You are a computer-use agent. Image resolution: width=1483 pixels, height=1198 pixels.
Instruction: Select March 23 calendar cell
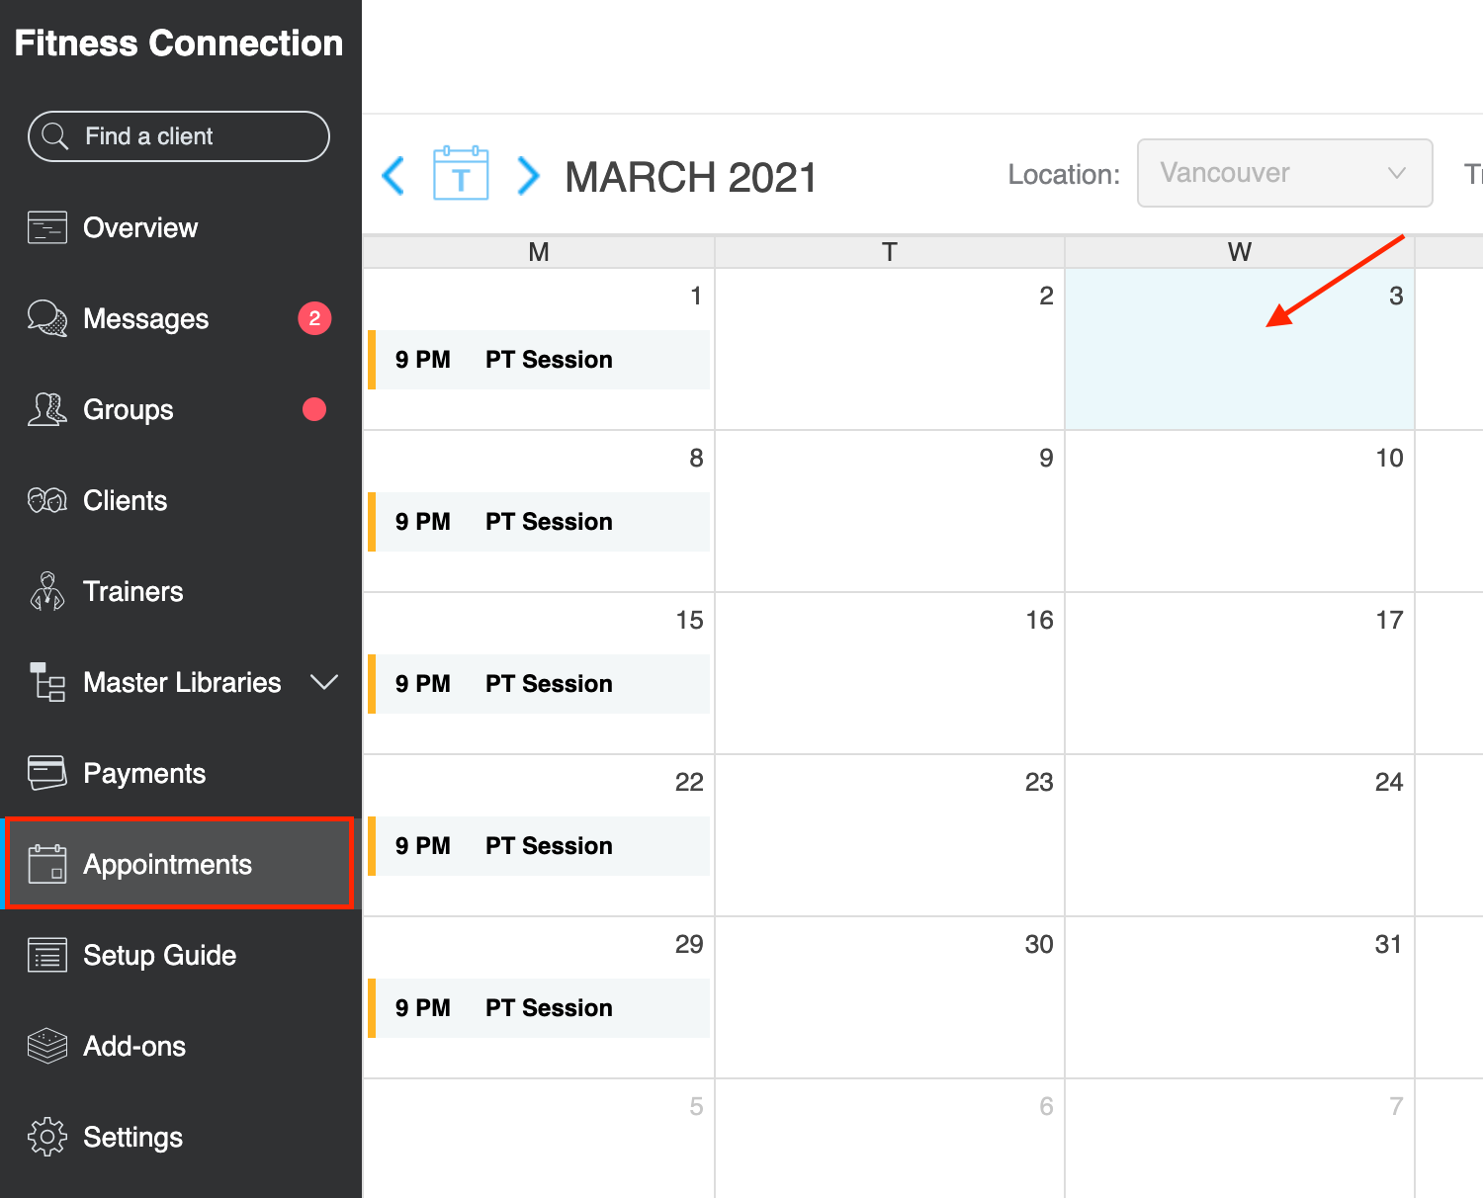pyautogui.click(x=890, y=835)
